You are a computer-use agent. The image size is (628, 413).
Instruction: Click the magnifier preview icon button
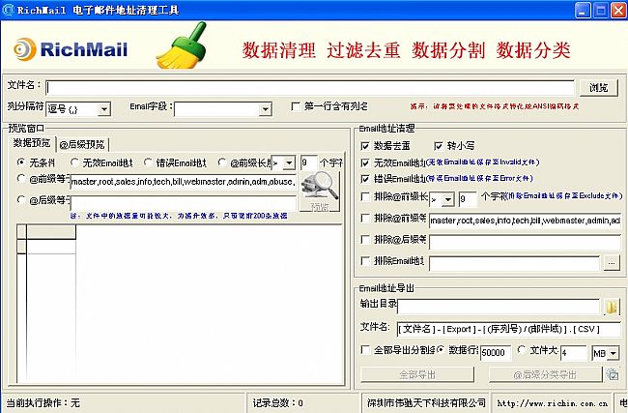pos(320,192)
